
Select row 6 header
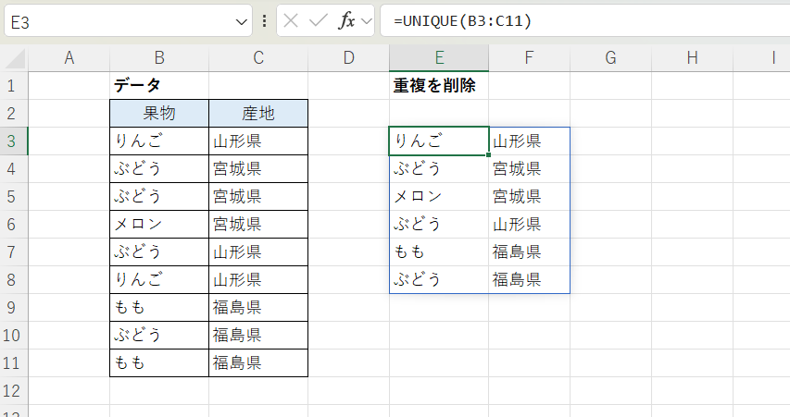14,224
